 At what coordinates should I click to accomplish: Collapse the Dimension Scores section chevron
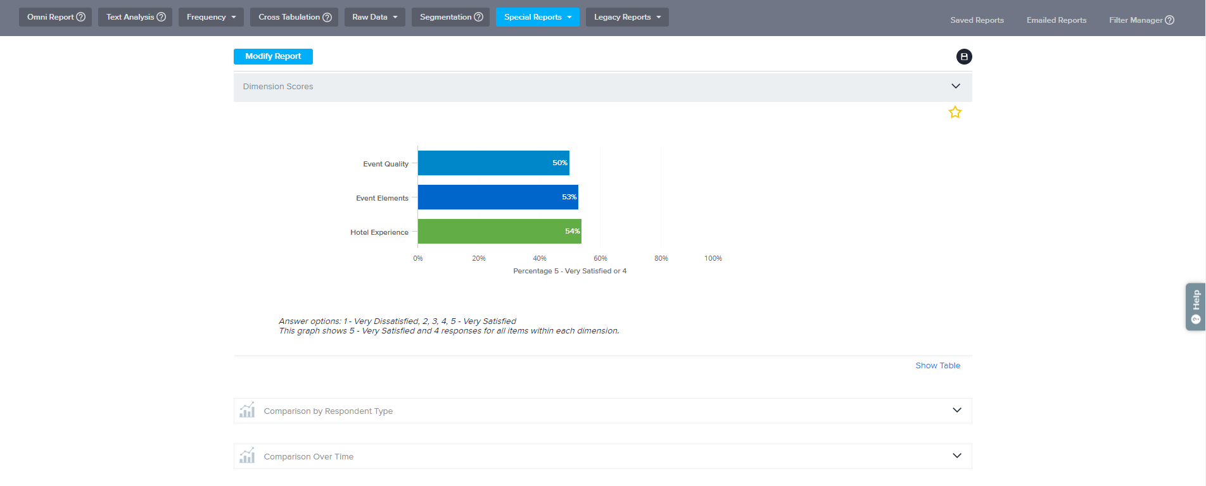[x=955, y=86]
